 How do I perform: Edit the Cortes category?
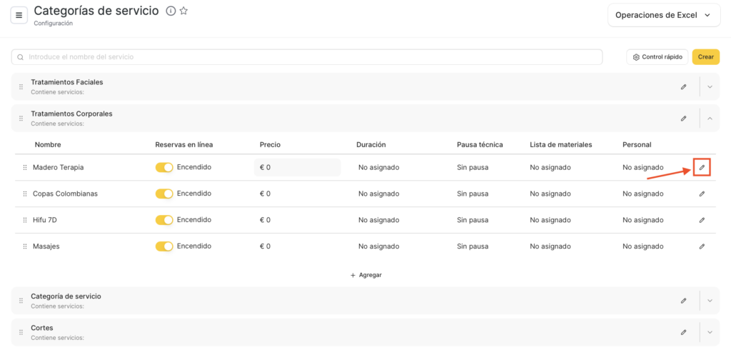[683, 332]
